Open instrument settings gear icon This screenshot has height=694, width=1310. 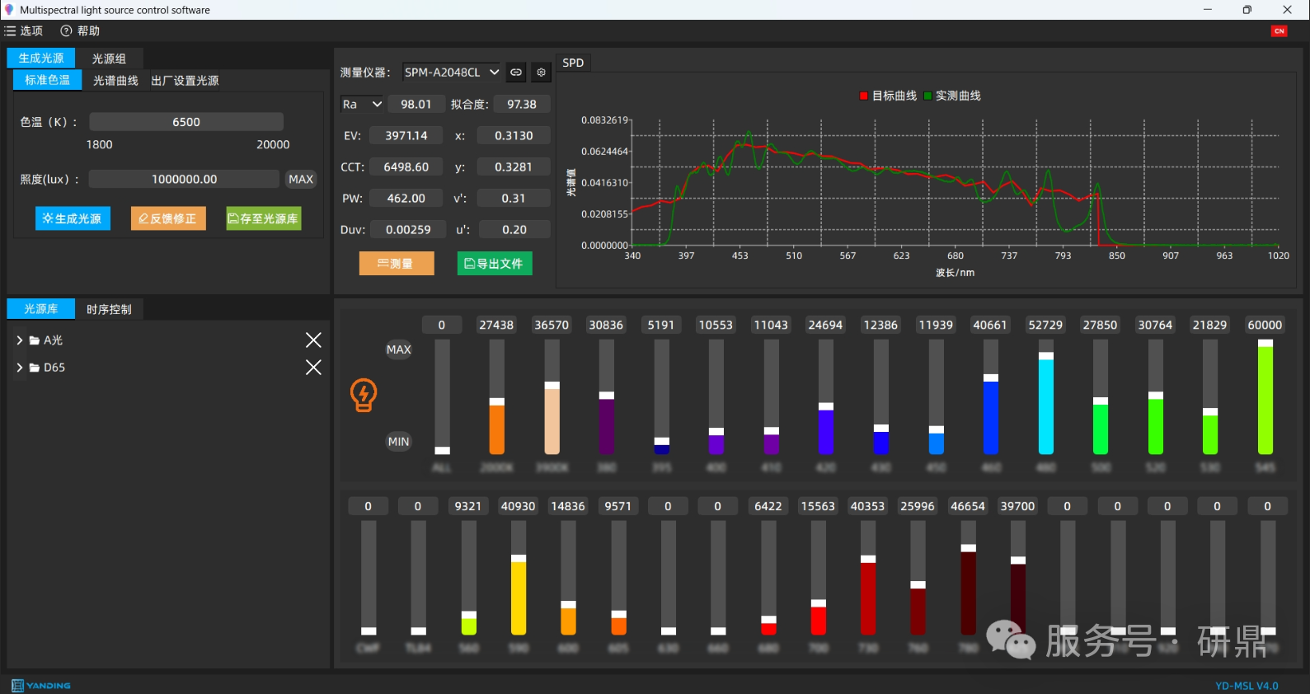[x=541, y=73]
